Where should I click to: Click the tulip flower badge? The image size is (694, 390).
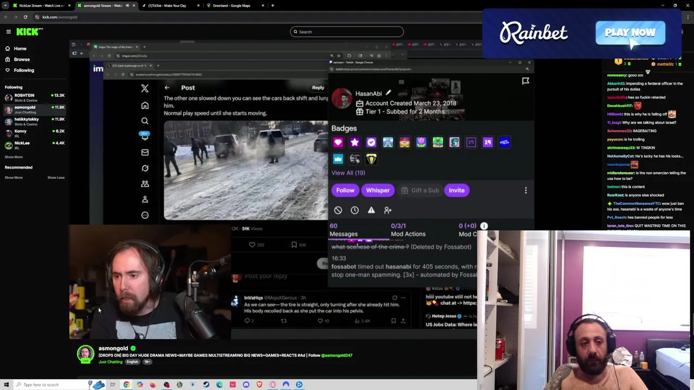coord(421,142)
